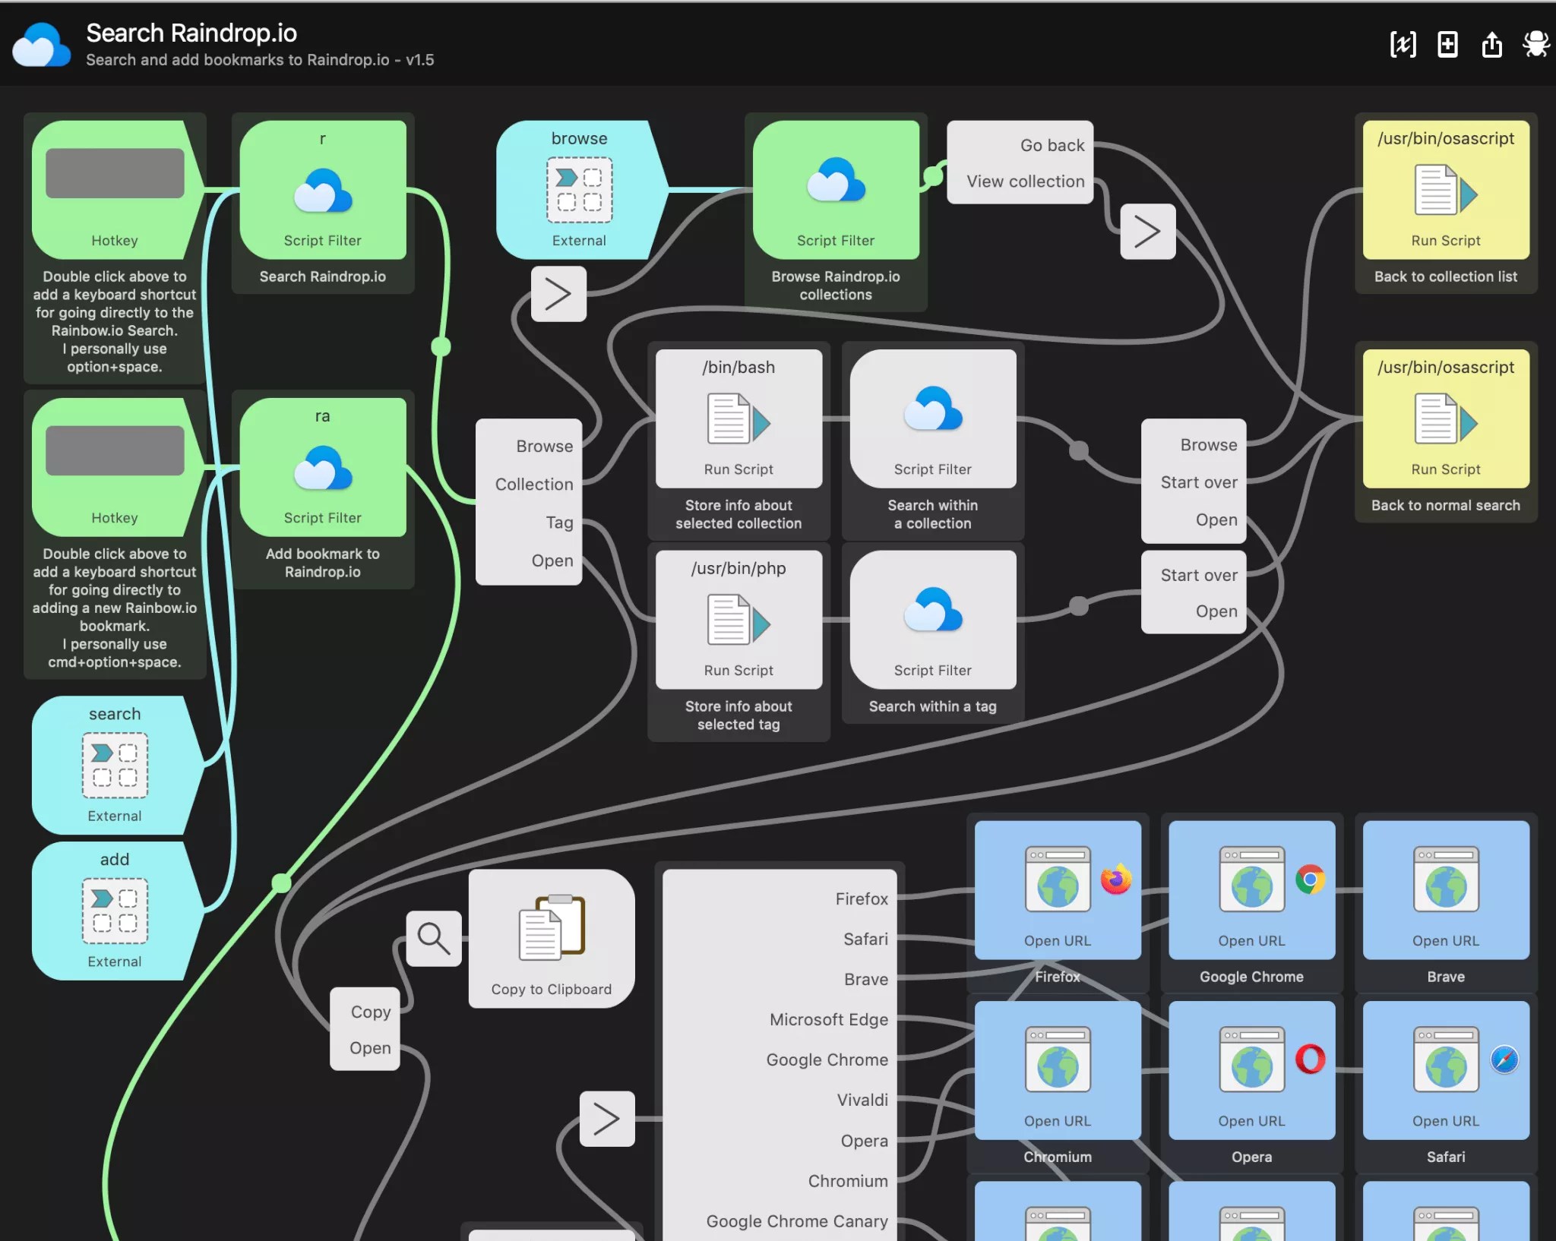1556x1241 pixels.
Task: Click the arrow junction left of browser list
Action: pyautogui.click(x=607, y=1119)
